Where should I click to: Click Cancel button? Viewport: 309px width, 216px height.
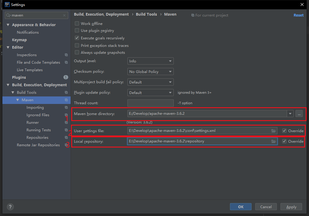coord(266,207)
